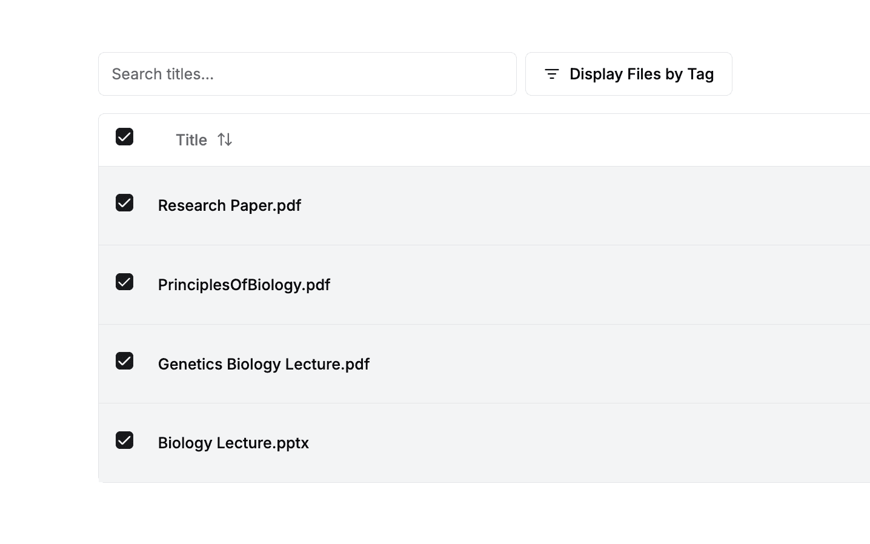
Task: Deselect the Biology Lecture.pptx checkbox
Action: 124,440
